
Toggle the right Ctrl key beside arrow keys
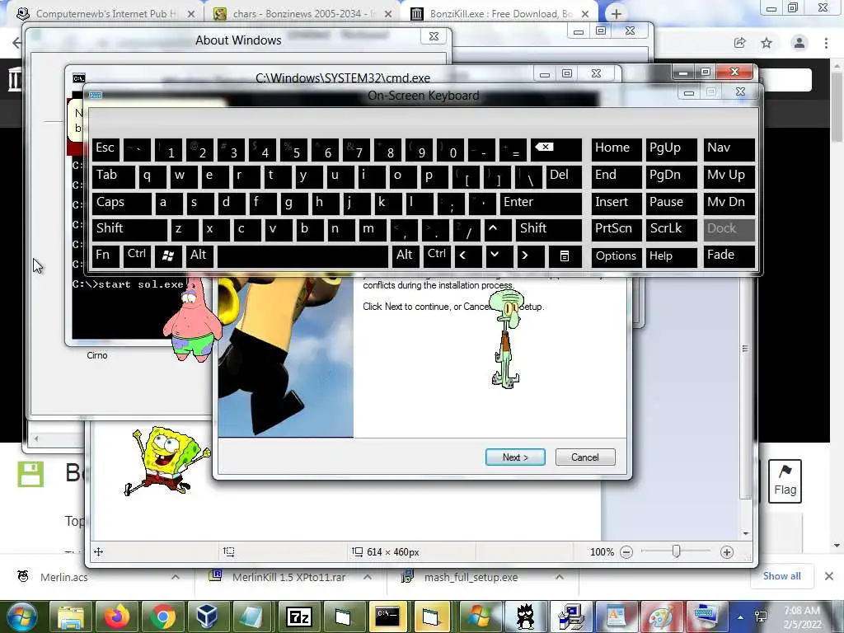(x=437, y=256)
